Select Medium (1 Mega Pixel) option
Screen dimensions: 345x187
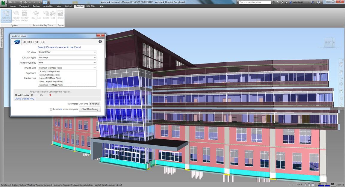(x=67, y=75)
